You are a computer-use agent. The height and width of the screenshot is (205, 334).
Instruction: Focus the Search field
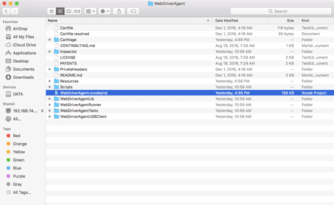click(281, 11)
